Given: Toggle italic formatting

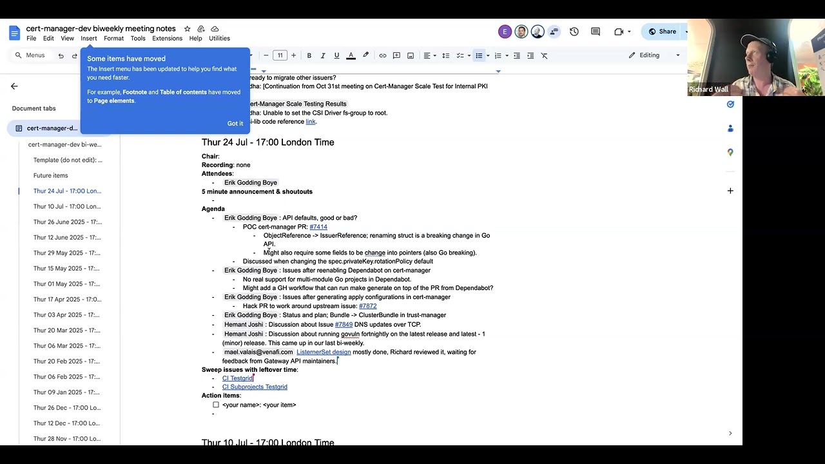Looking at the screenshot, I should tap(323, 55).
